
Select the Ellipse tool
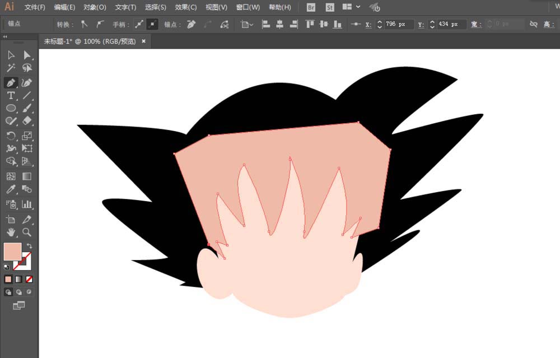tap(11, 108)
